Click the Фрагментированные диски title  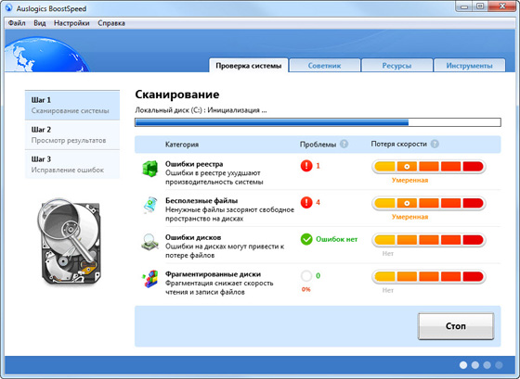[213, 274]
